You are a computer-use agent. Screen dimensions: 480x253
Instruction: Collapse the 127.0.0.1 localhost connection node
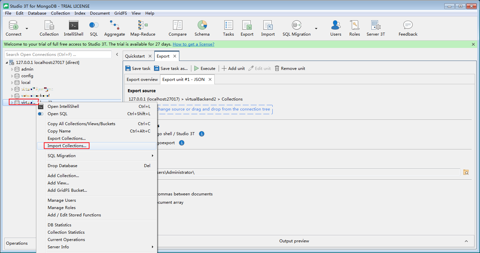pyautogui.click(x=7, y=63)
